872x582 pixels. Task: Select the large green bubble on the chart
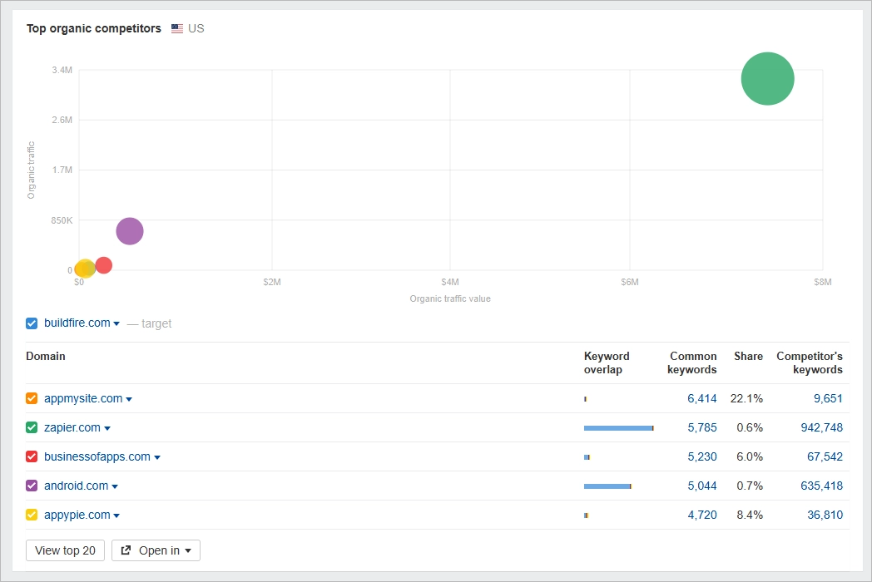coord(766,78)
